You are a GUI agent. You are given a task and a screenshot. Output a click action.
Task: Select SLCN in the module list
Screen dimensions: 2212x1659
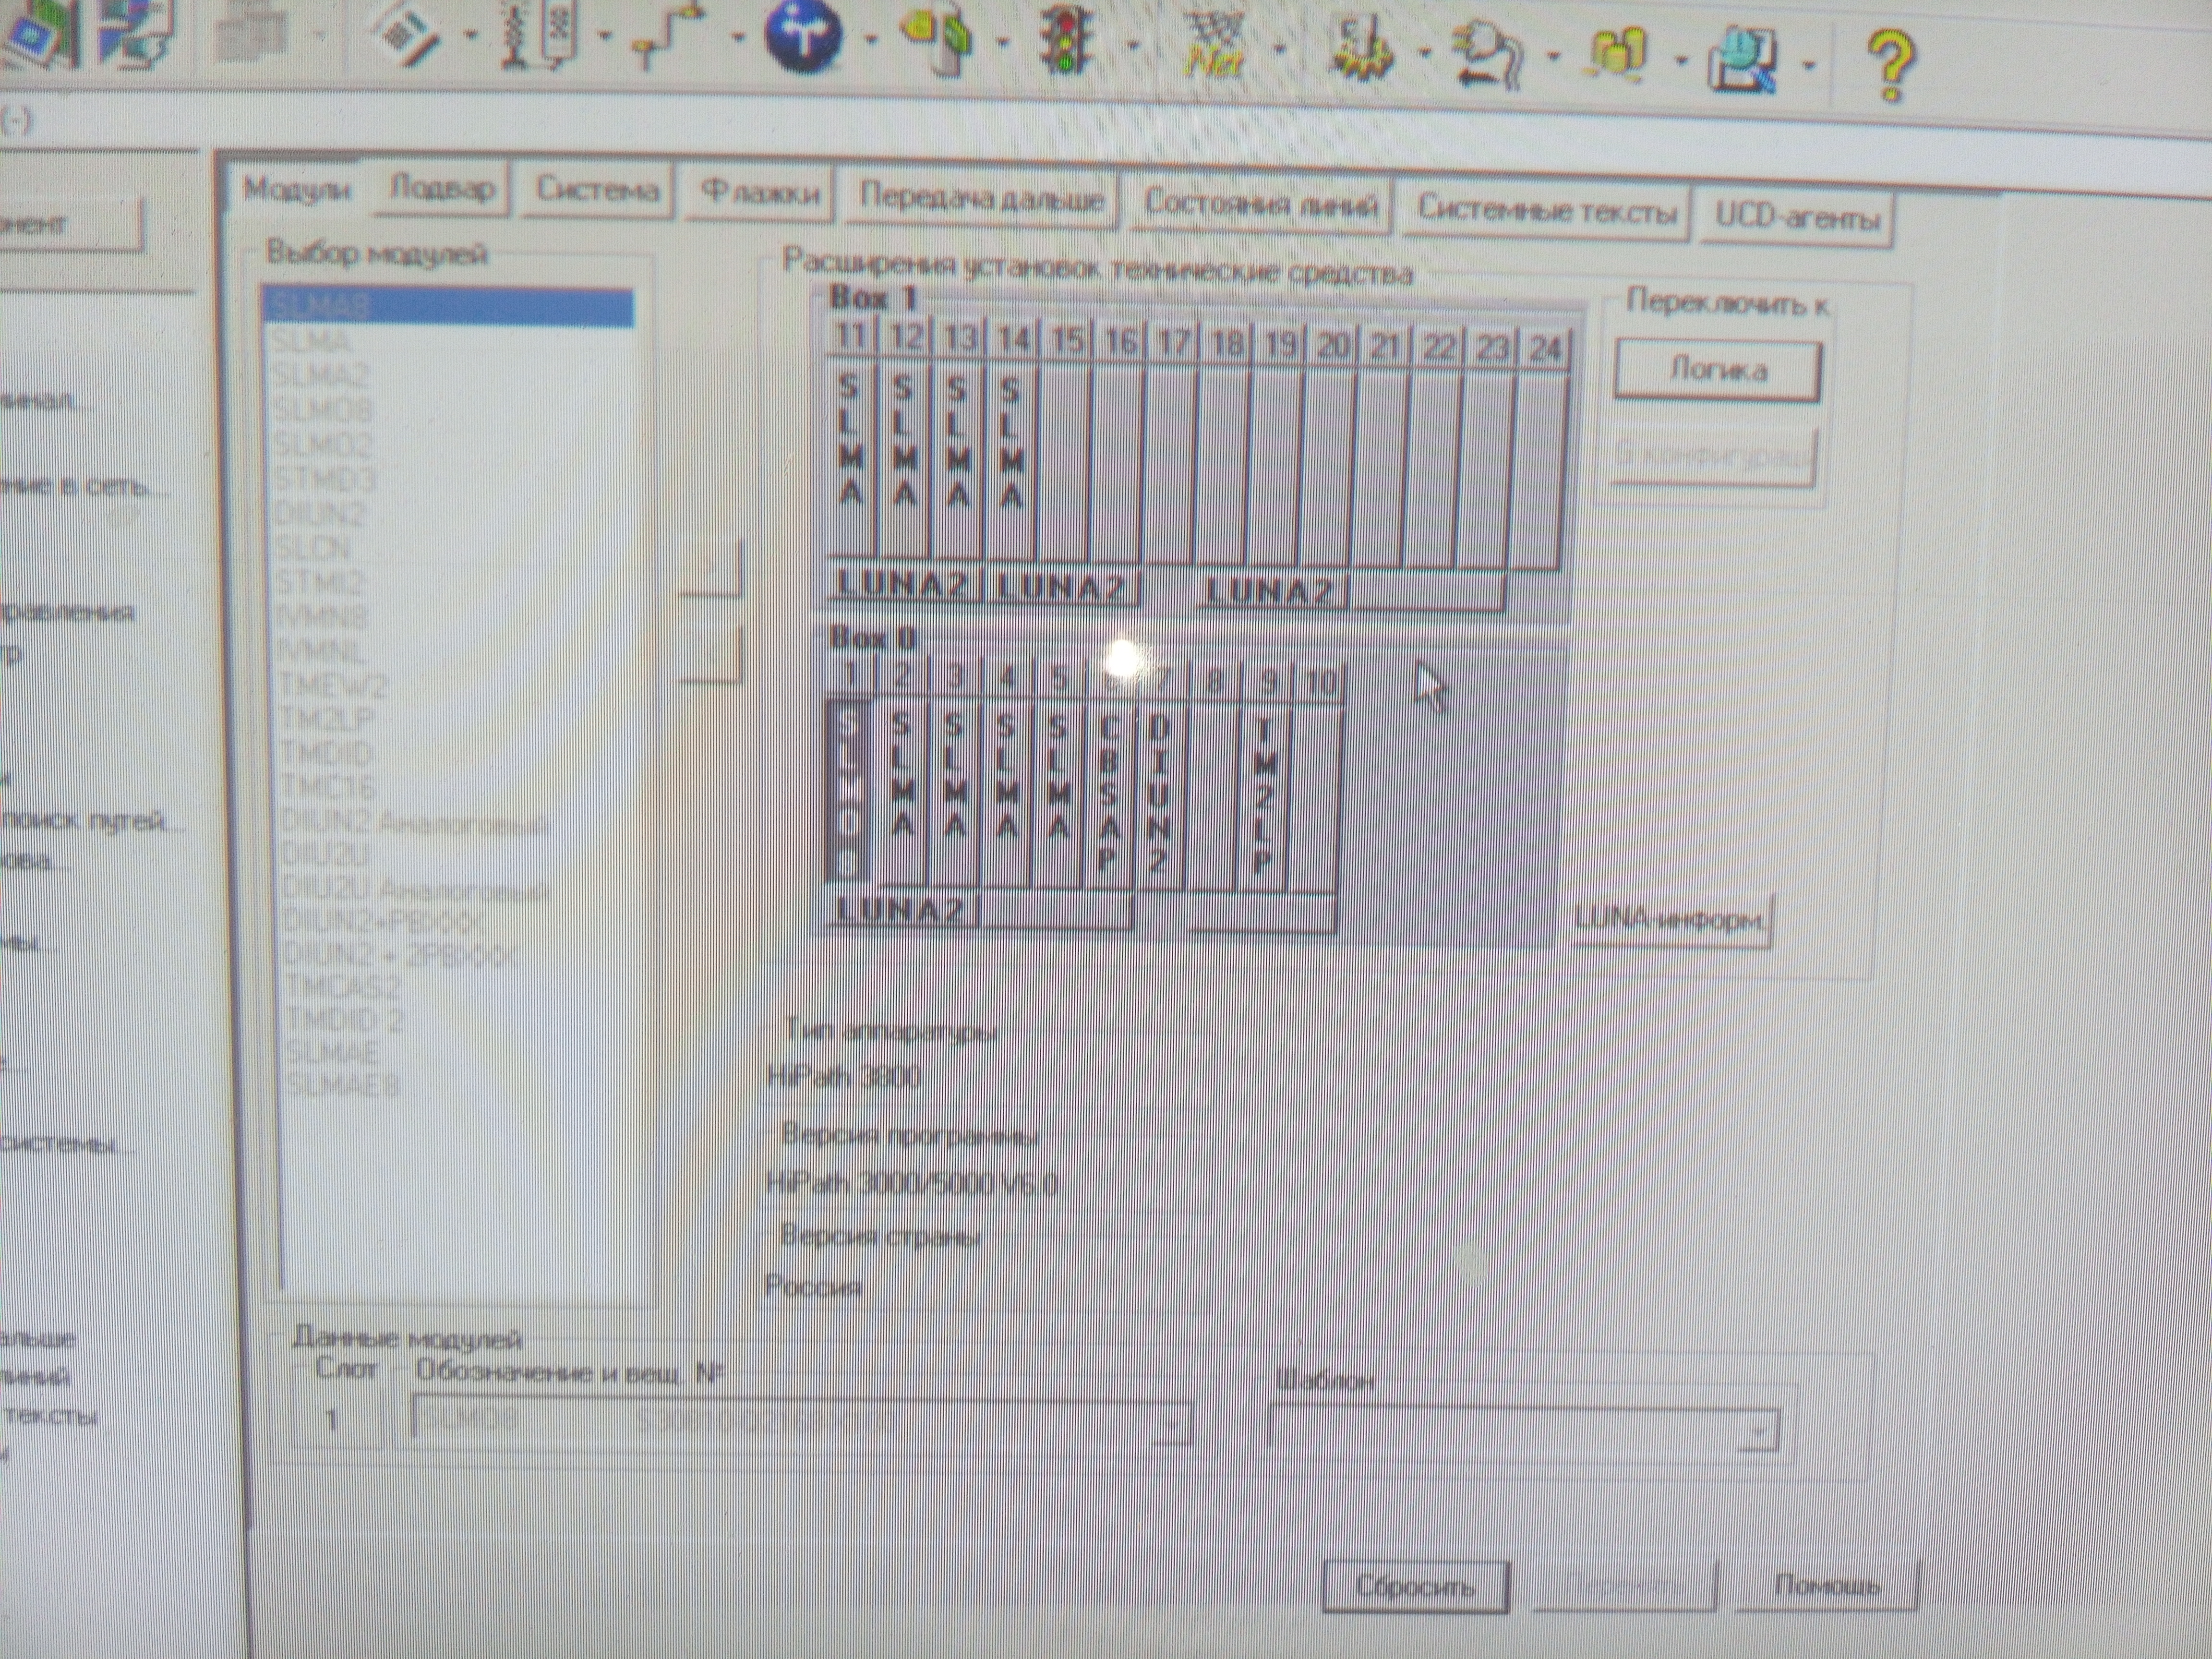tap(314, 548)
